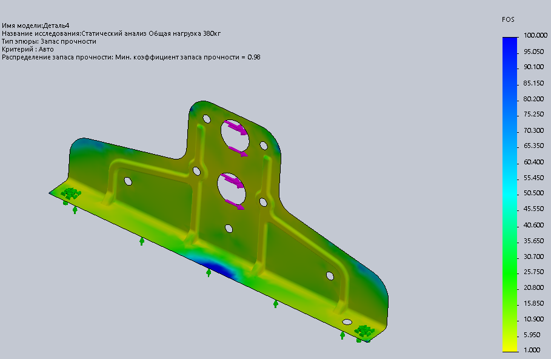Choose legend value 75.250
551x359 pixels.
[534, 114]
